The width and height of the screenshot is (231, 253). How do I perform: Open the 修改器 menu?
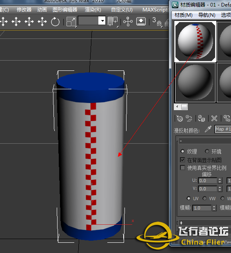(x=24, y=10)
